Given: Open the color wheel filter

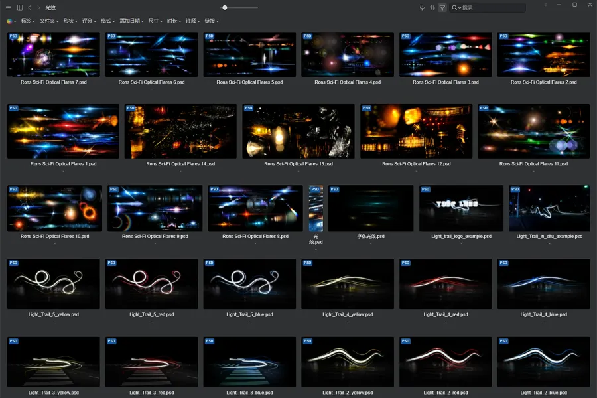Looking at the screenshot, I should tap(11, 21).
